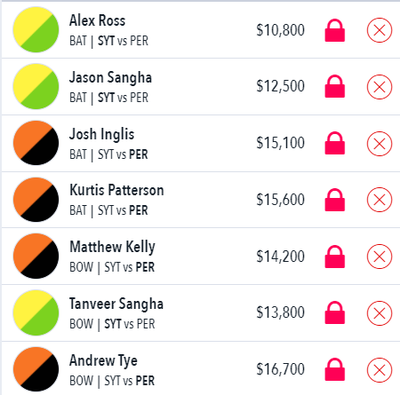The height and width of the screenshot is (395, 400).
Task: Open Kurtis Patterson player profile
Action: 116,190
